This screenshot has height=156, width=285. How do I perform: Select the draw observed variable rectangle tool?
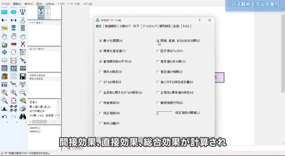[x=4, y=12]
